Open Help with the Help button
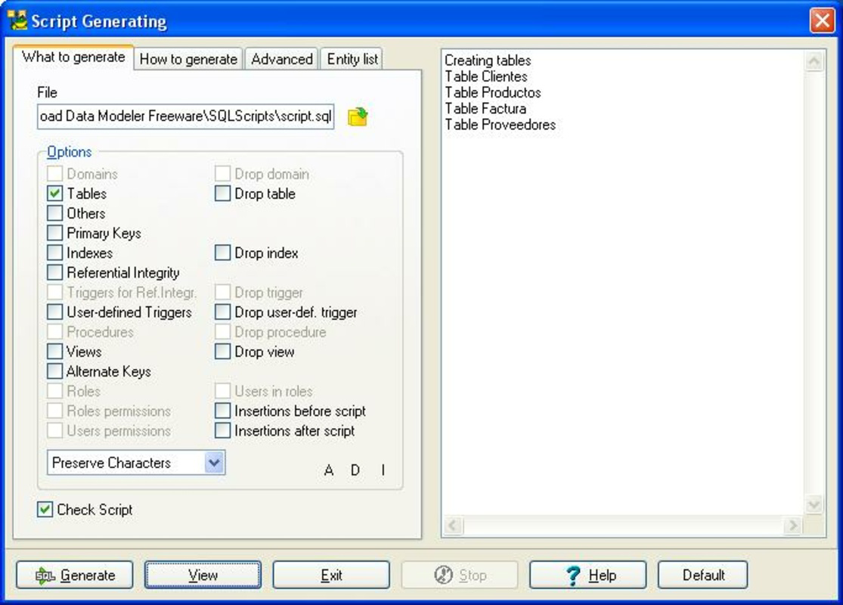The image size is (843, 605). point(588,576)
